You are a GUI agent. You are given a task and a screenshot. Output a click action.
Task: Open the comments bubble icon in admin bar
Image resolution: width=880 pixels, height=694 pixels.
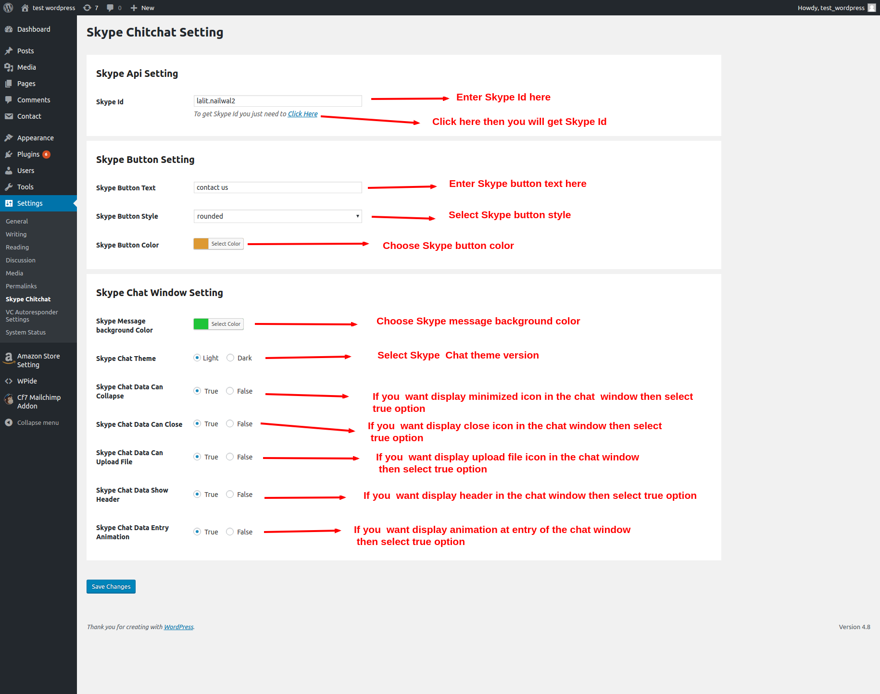click(110, 8)
